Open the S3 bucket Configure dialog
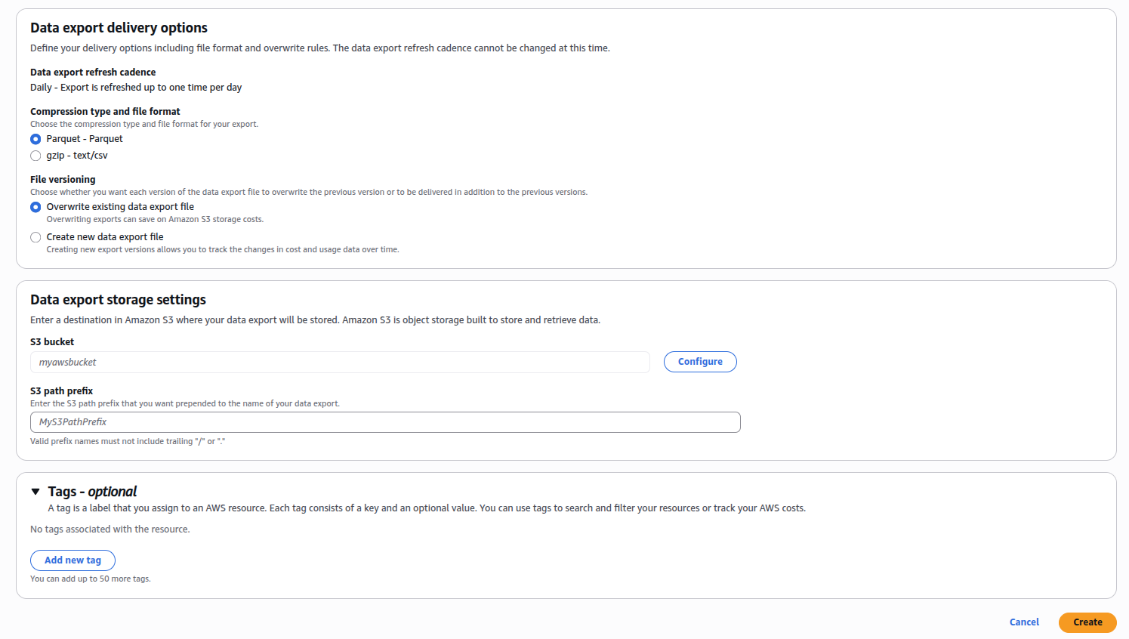The height and width of the screenshot is (639, 1129). (699, 362)
